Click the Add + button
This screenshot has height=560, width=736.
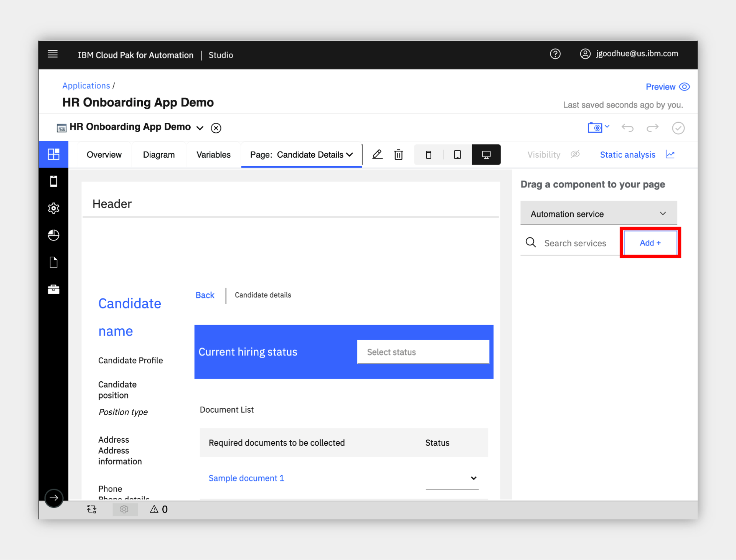click(650, 242)
